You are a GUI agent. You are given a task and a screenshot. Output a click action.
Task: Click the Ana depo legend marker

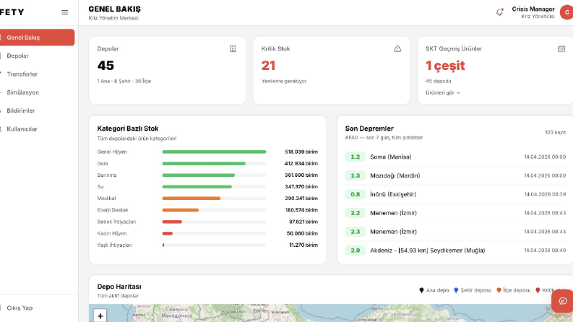(x=421, y=290)
